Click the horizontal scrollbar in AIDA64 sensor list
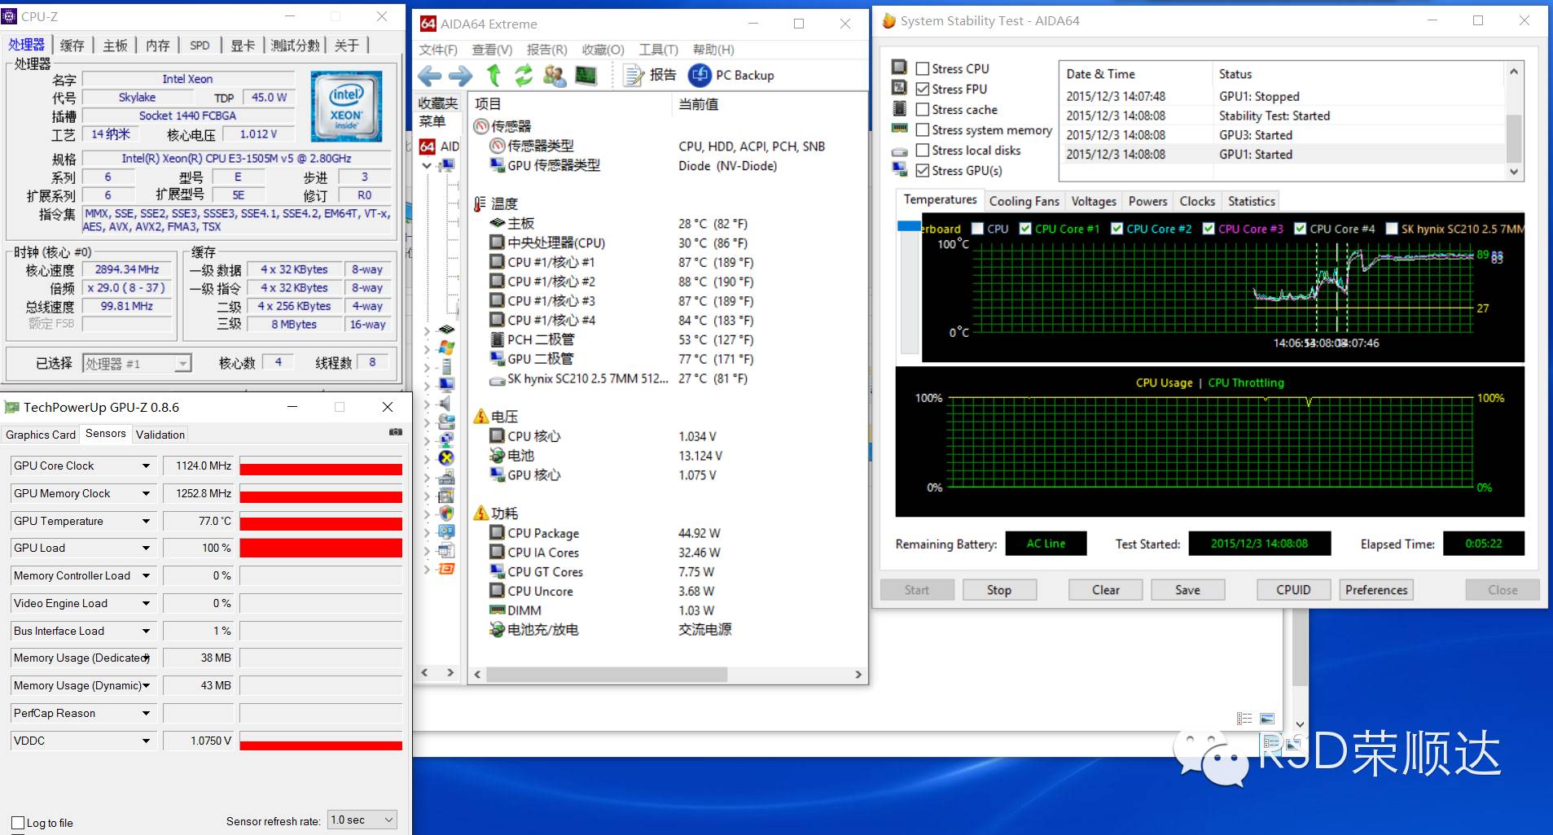This screenshot has height=835, width=1553. coord(607,675)
